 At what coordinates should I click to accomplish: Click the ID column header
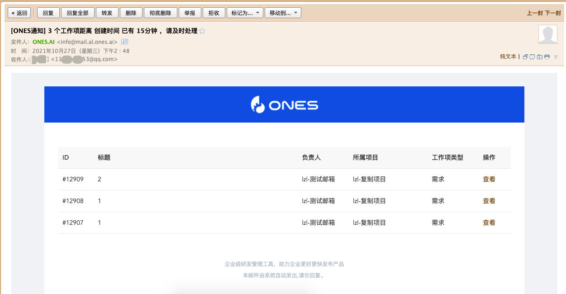coord(66,157)
